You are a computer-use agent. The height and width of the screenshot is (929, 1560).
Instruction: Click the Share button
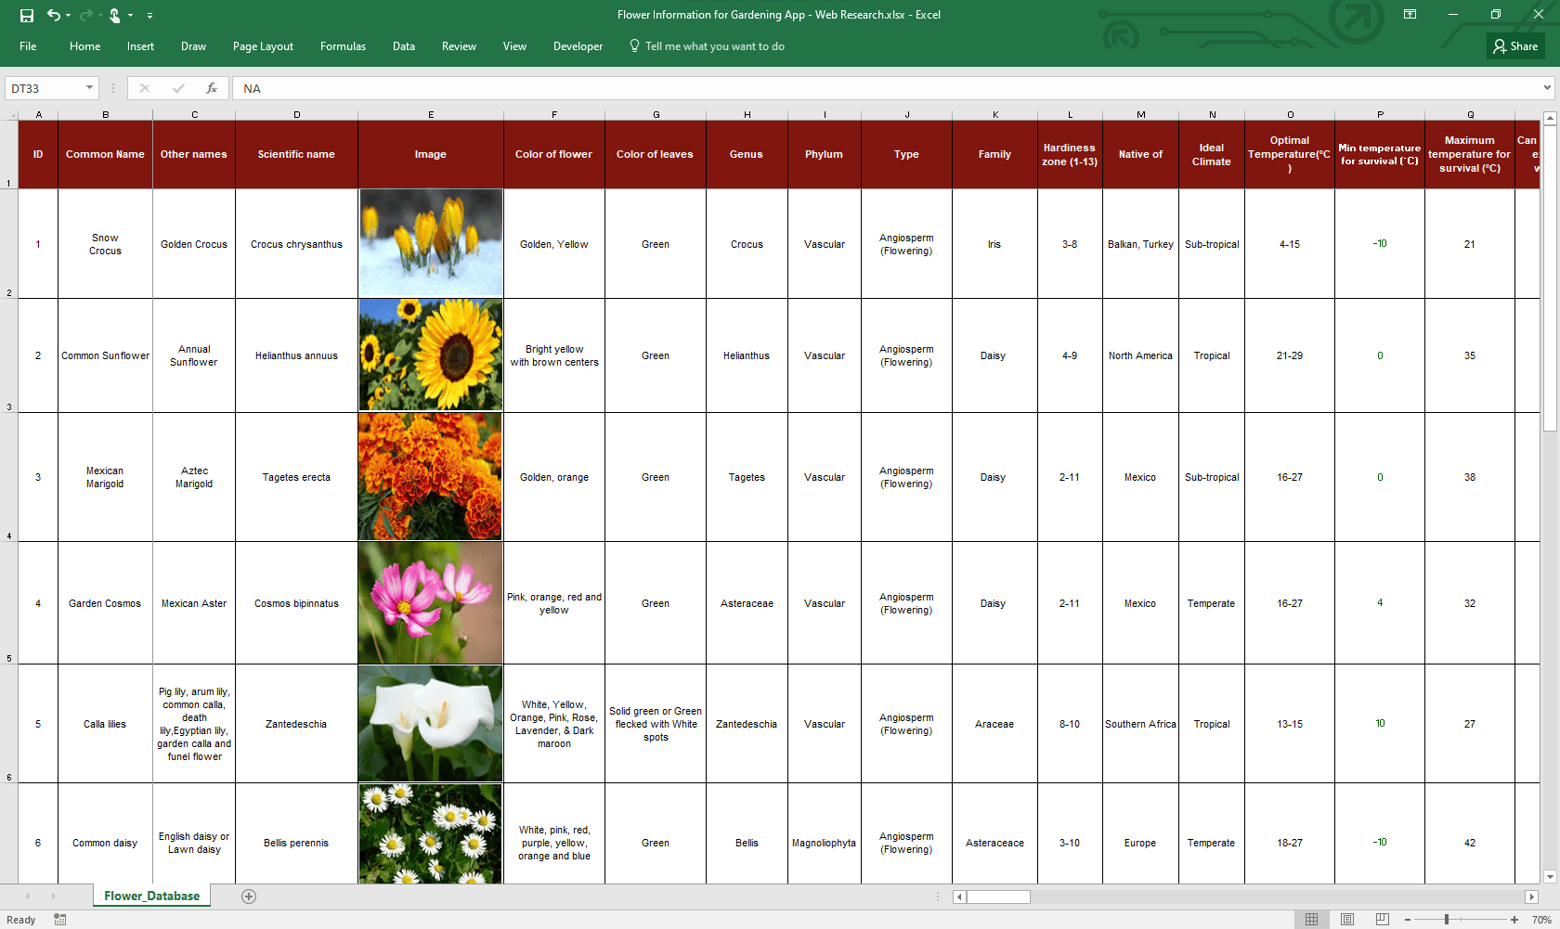click(1515, 46)
